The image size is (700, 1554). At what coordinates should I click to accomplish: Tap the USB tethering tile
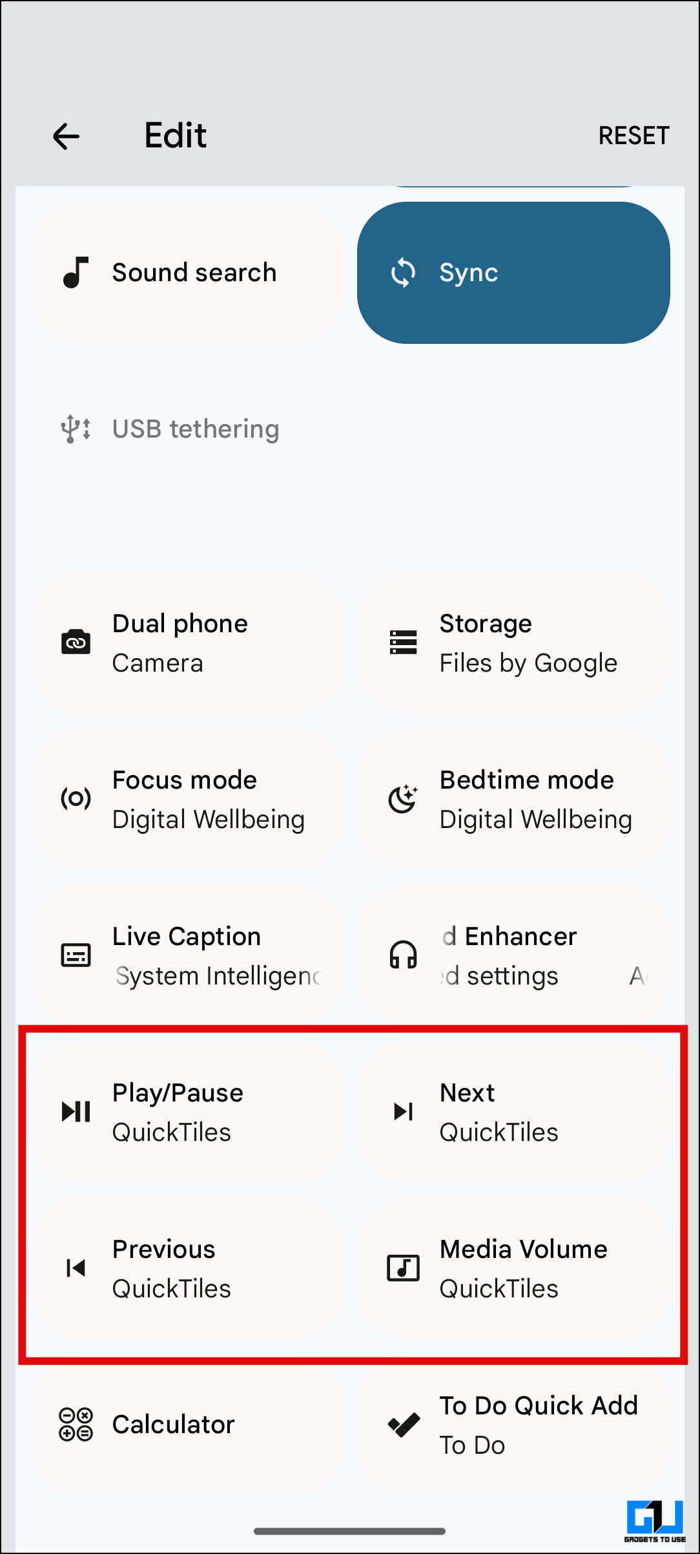(x=187, y=429)
